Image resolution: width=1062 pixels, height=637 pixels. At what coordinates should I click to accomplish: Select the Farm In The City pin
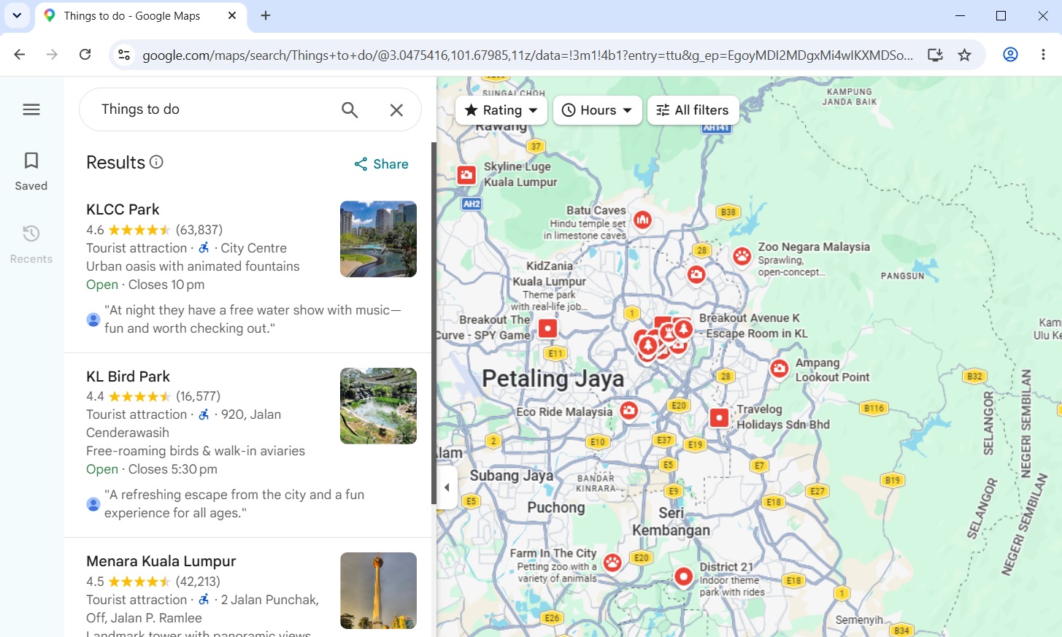pyautogui.click(x=613, y=563)
